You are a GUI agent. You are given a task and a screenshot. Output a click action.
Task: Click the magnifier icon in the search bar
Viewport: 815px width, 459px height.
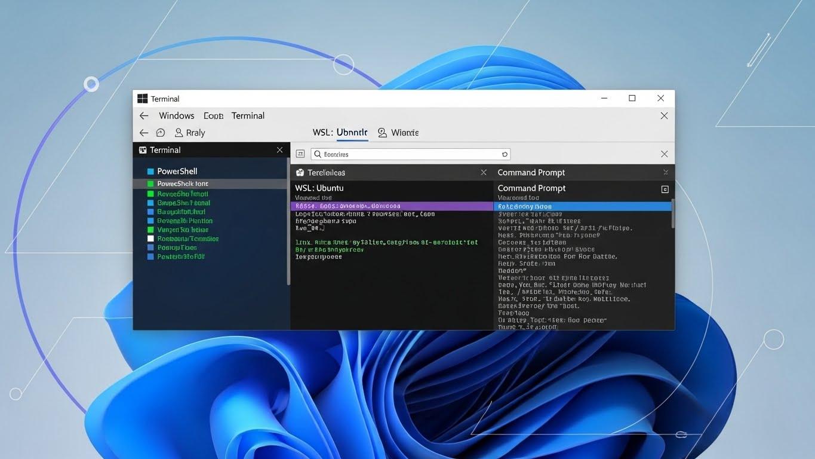pyautogui.click(x=318, y=154)
